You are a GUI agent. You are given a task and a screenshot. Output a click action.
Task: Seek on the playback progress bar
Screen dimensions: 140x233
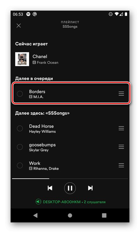click(x=70, y=178)
